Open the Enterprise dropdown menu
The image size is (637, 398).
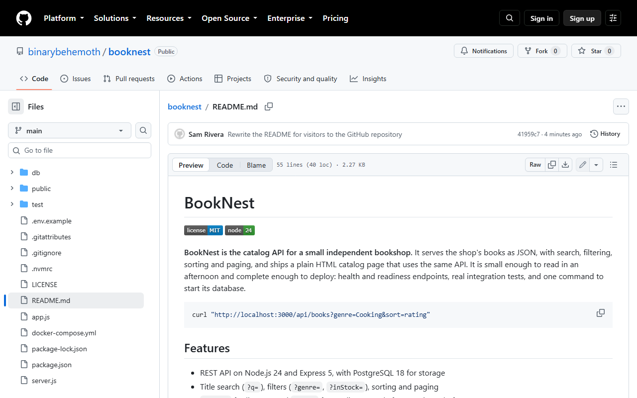point(290,18)
